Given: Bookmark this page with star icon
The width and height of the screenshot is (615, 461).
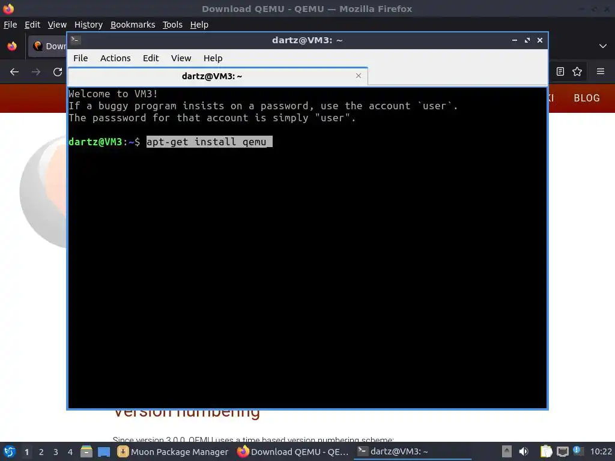Looking at the screenshot, I should pos(577,71).
